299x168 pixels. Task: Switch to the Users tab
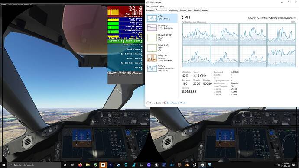(x=190, y=10)
